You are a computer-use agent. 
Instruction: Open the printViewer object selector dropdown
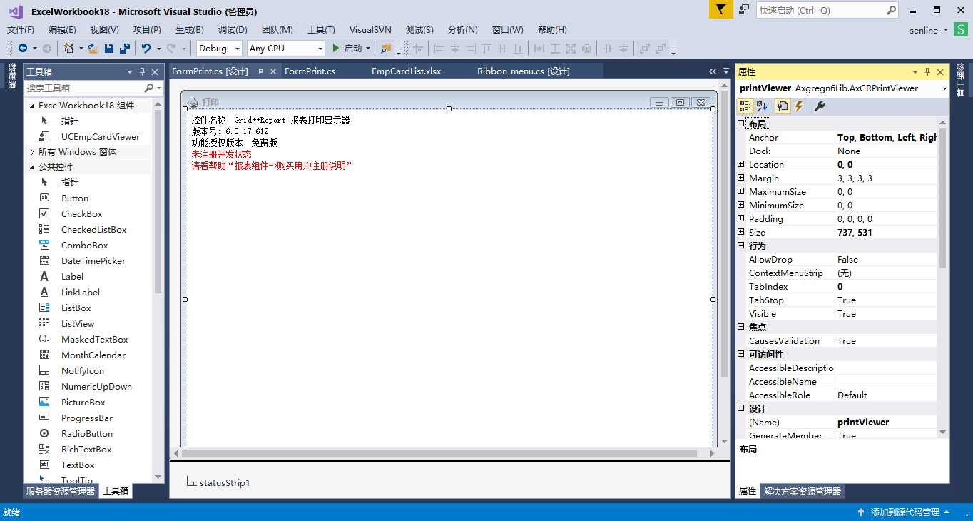coord(944,88)
